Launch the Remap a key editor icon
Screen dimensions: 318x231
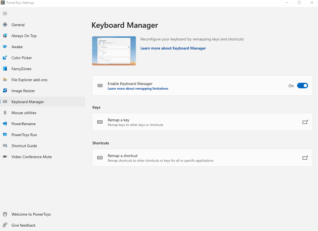[305, 122]
